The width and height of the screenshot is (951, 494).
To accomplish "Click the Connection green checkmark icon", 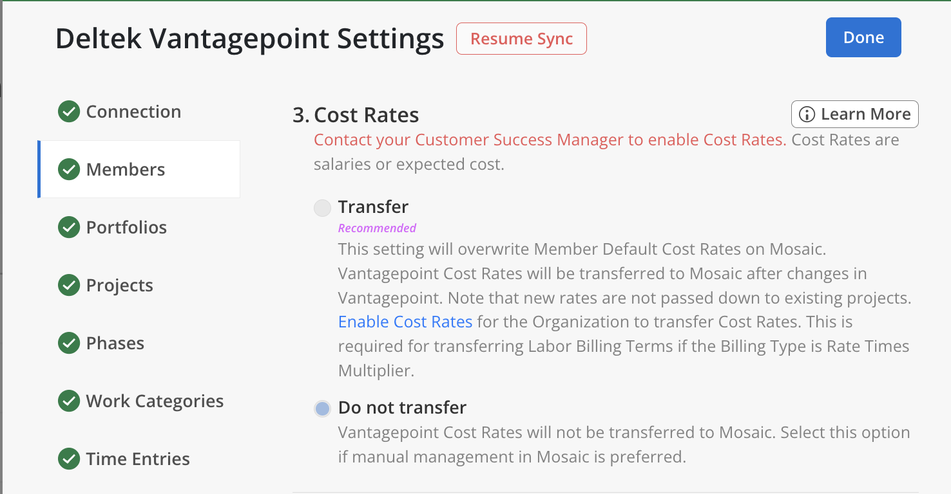I will 69,112.
